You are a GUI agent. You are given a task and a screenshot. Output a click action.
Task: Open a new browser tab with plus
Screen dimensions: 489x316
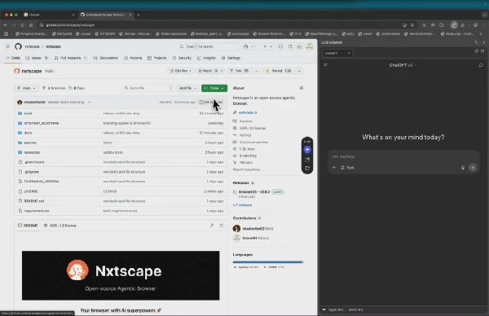[139, 15]
